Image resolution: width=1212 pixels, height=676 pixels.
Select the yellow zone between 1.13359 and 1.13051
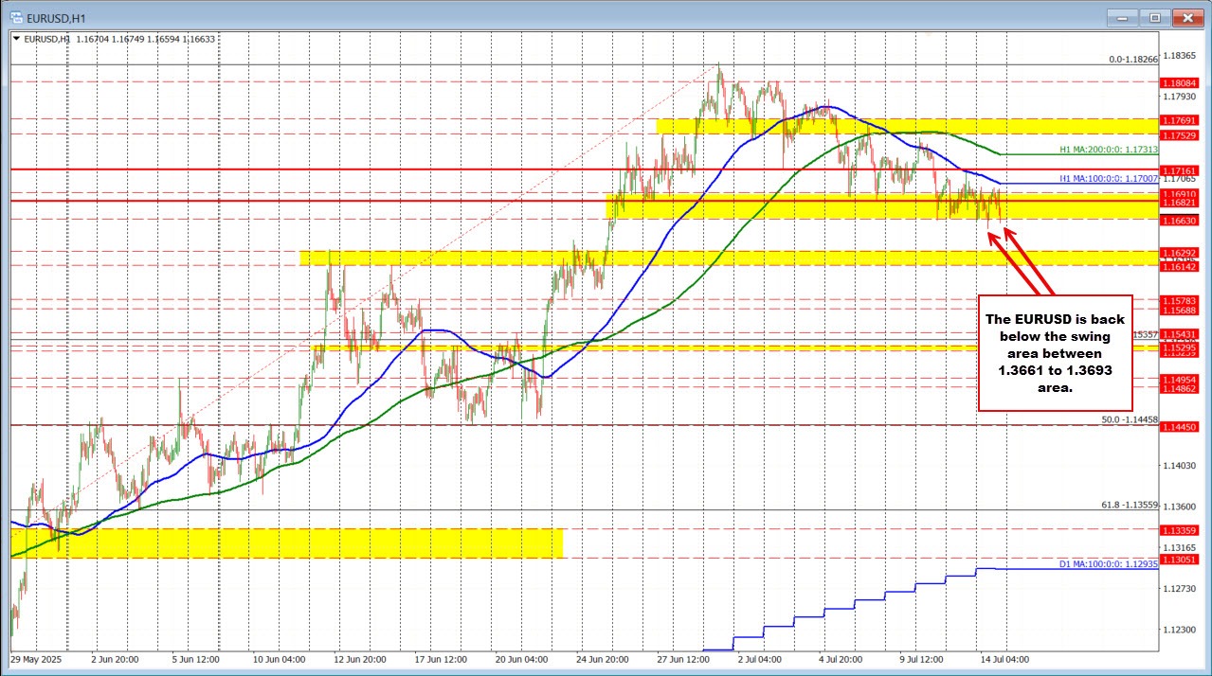[287, 543]
